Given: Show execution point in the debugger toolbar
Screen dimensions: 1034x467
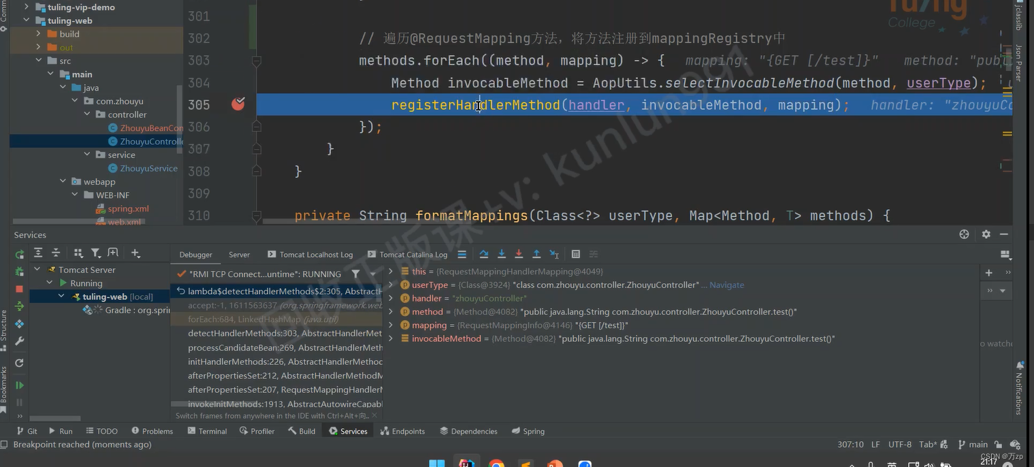Looking at the screenshot, I should (462, 254).
